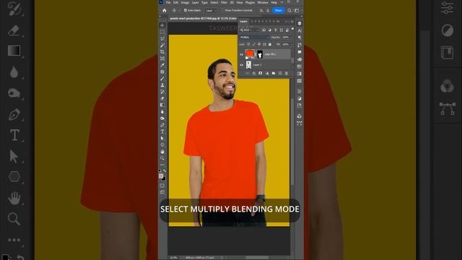Swap foreground and background colors
462x260 pixels.
(165, 170)
